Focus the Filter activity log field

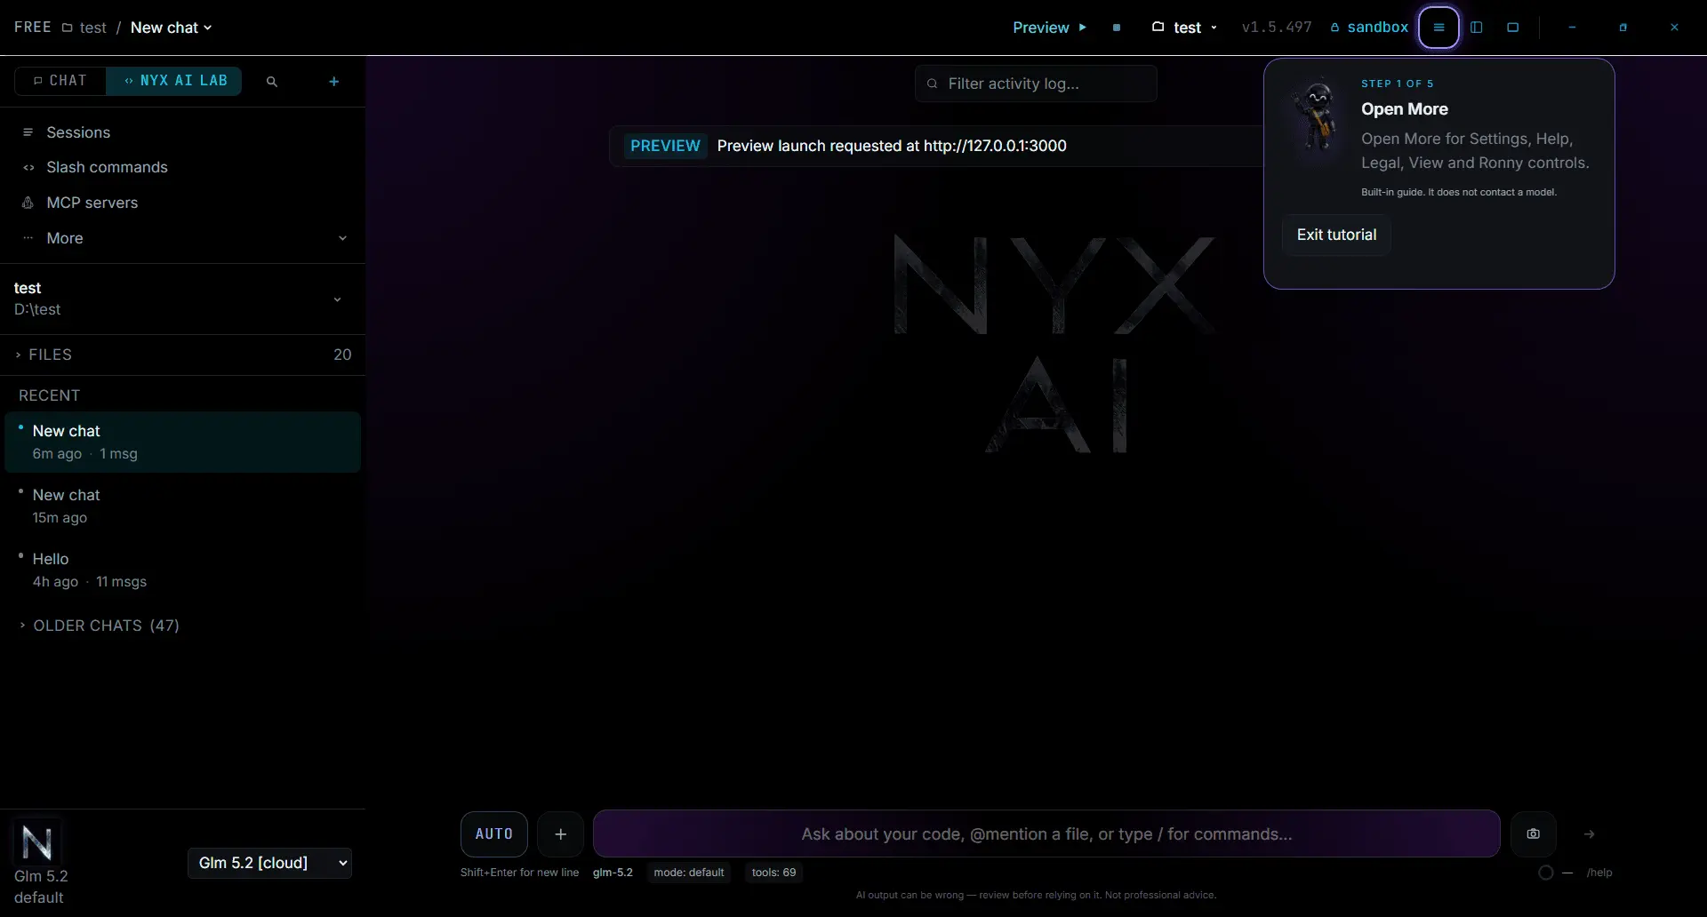1036,84
